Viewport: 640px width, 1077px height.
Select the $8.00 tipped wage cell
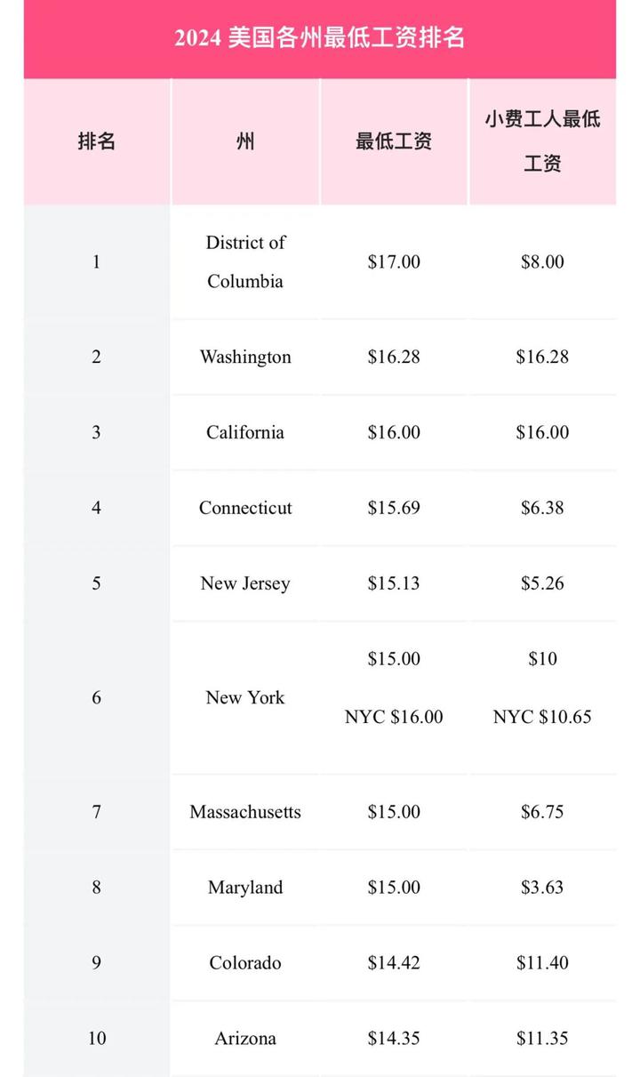(542, 261)
